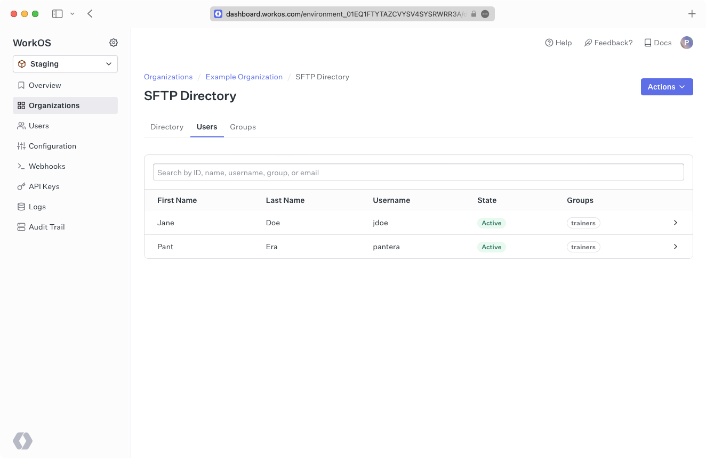Expand details for Jane Doe's row
The height and width of the screenshot is (458, 706).
(675, 223)
